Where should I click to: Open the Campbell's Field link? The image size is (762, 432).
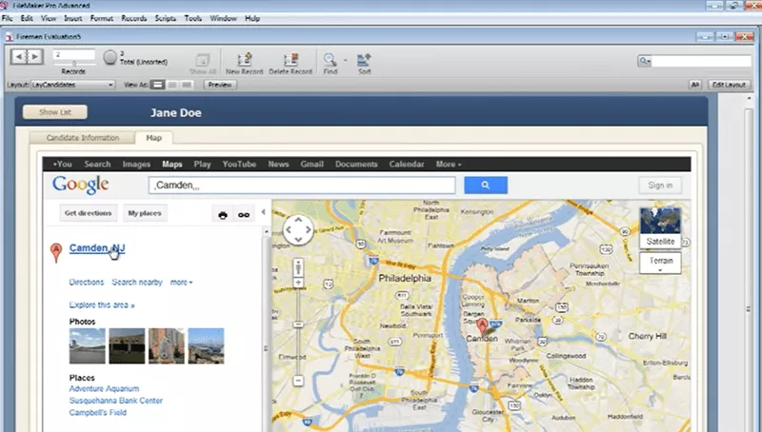click(98, 413)
